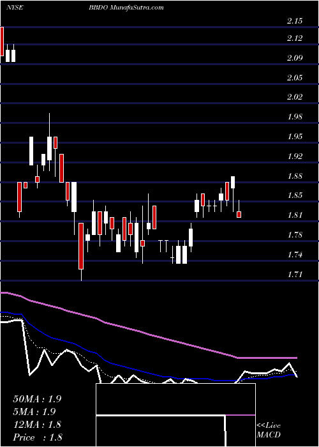Click the 1.71 price axis label
Image resolution: width=319 pixels, height=447 pixels.
coord(295,274)
